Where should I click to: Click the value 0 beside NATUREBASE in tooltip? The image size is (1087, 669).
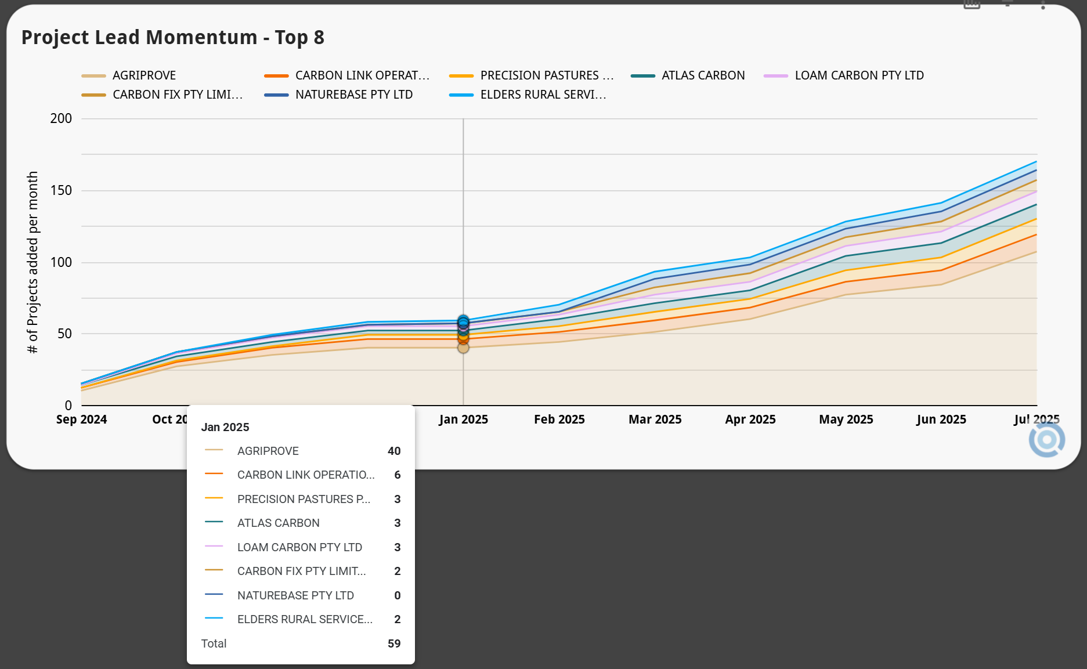398,595
